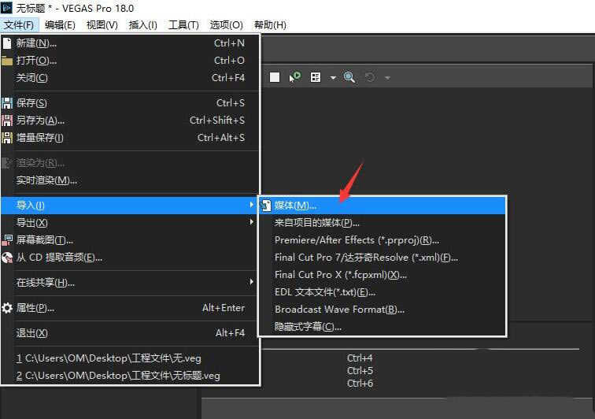The image size is (595, 419).
Task: Click the white stop square in the toolbar
Action: tap(275, 77)
